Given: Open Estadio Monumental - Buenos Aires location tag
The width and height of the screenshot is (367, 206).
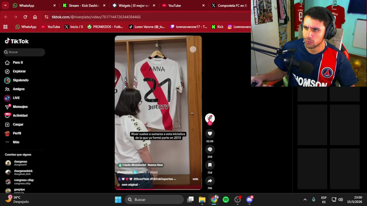Looking at the screenshot, I should coord(140,165).
